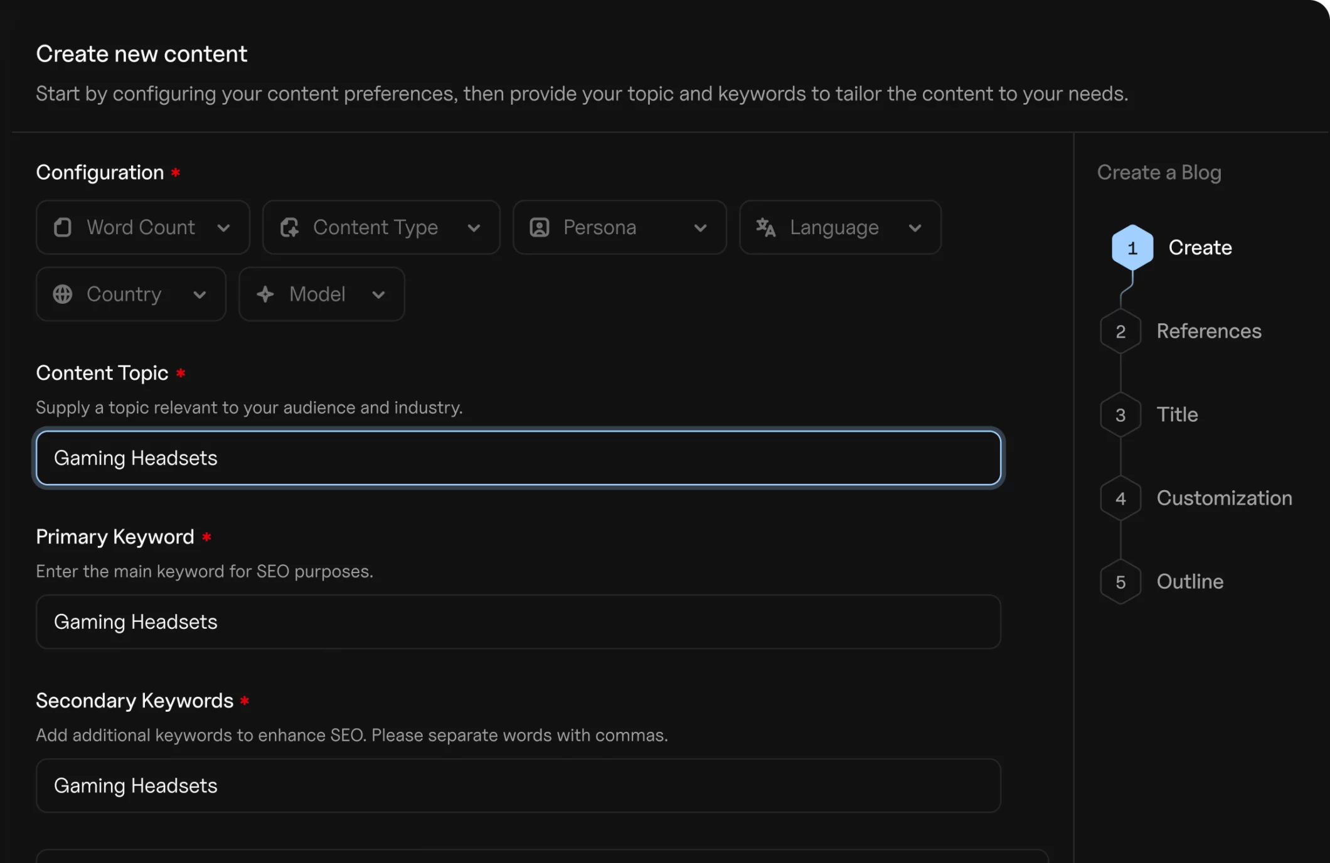The image size is (1330, 863).
Task: Click the step 1 Create hexagon badge
Action: [x=1132, y=247]
